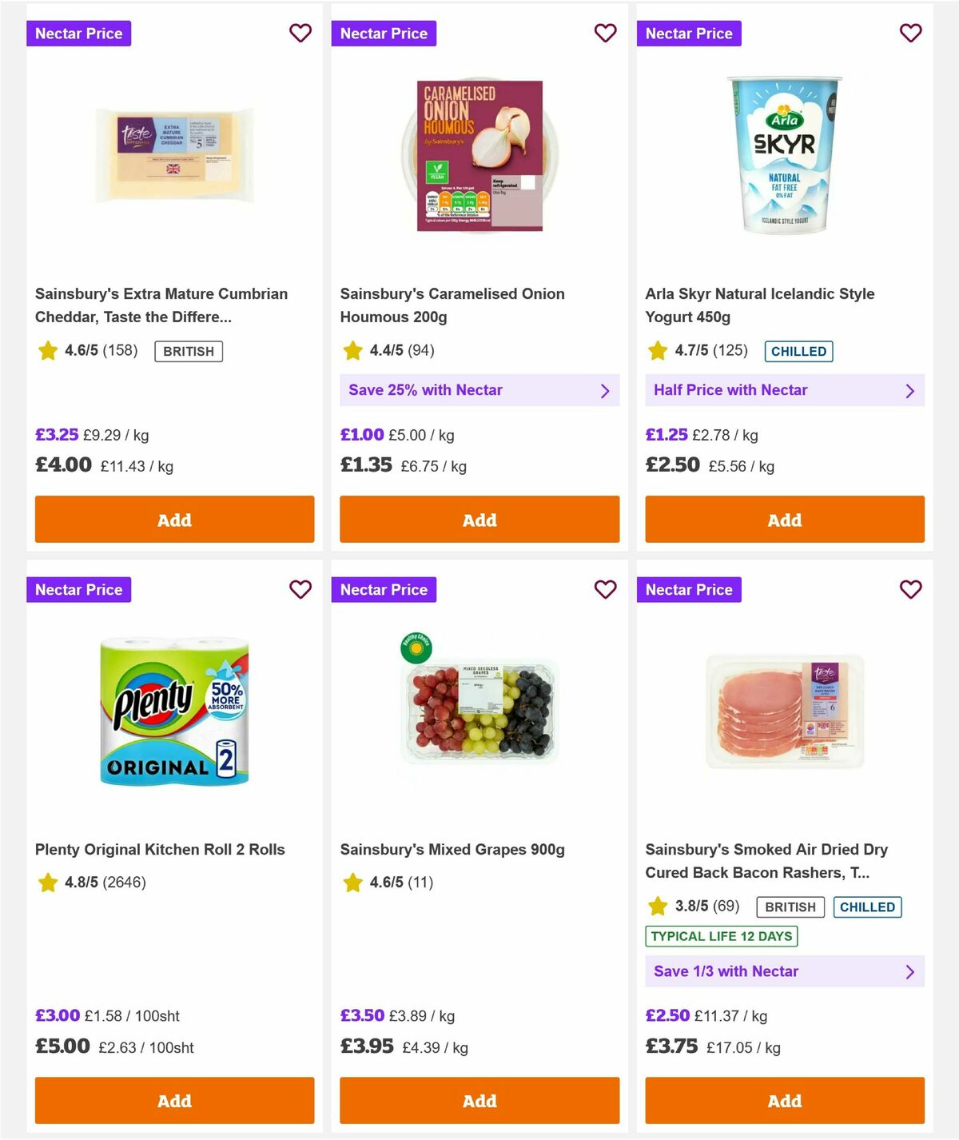Image resolution: width=959 pixels, height=1140 pixels.
Task: Favorite the Plenty Original Kitchen Roll
Action: coord(300,589)
